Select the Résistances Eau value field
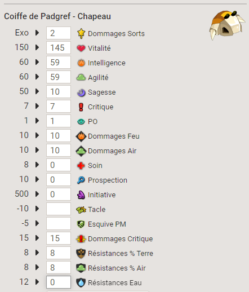This screenshot has height=292, width=249. (x=59, y=282)
